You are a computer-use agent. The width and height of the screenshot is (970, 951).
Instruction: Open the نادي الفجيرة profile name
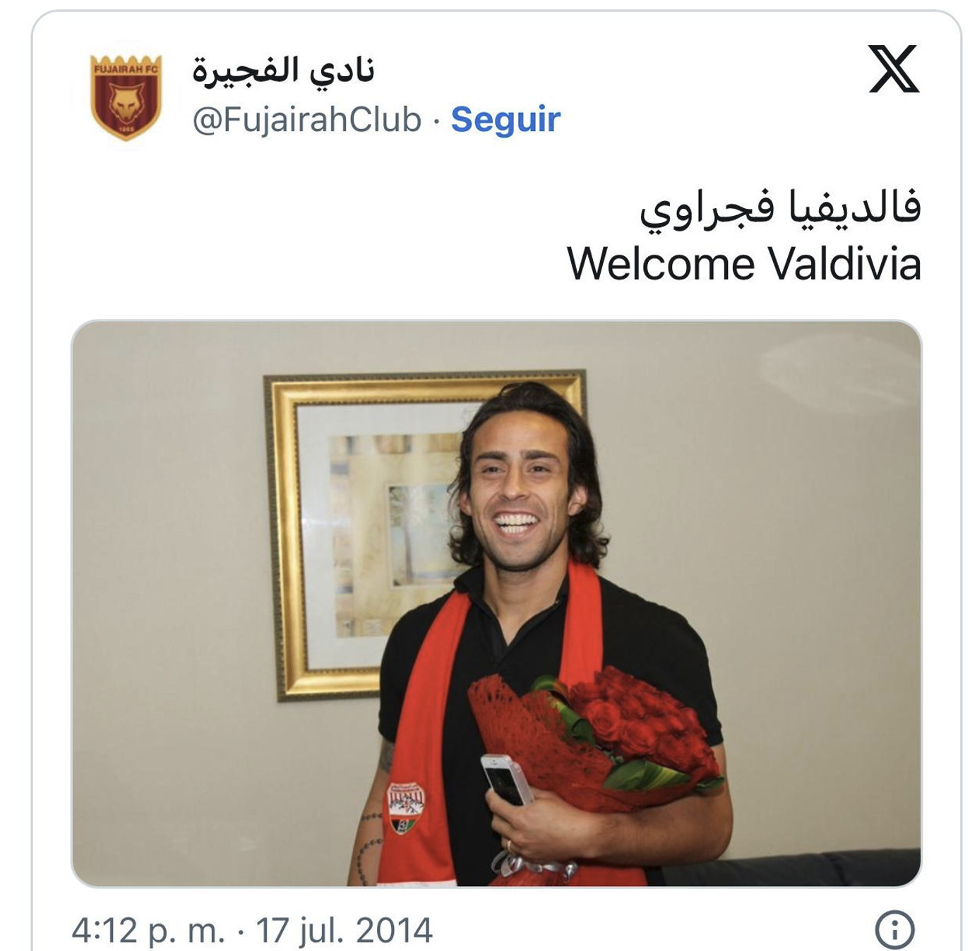pos(283,71)
